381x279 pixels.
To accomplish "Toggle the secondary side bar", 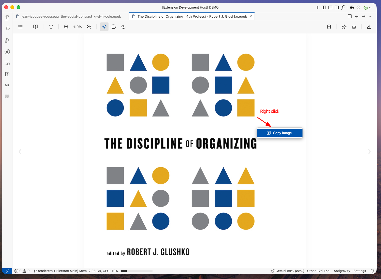I will pos(337,7).
